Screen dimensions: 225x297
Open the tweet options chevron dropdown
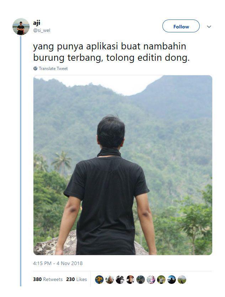pyautogui.click(x=209, y=27)
